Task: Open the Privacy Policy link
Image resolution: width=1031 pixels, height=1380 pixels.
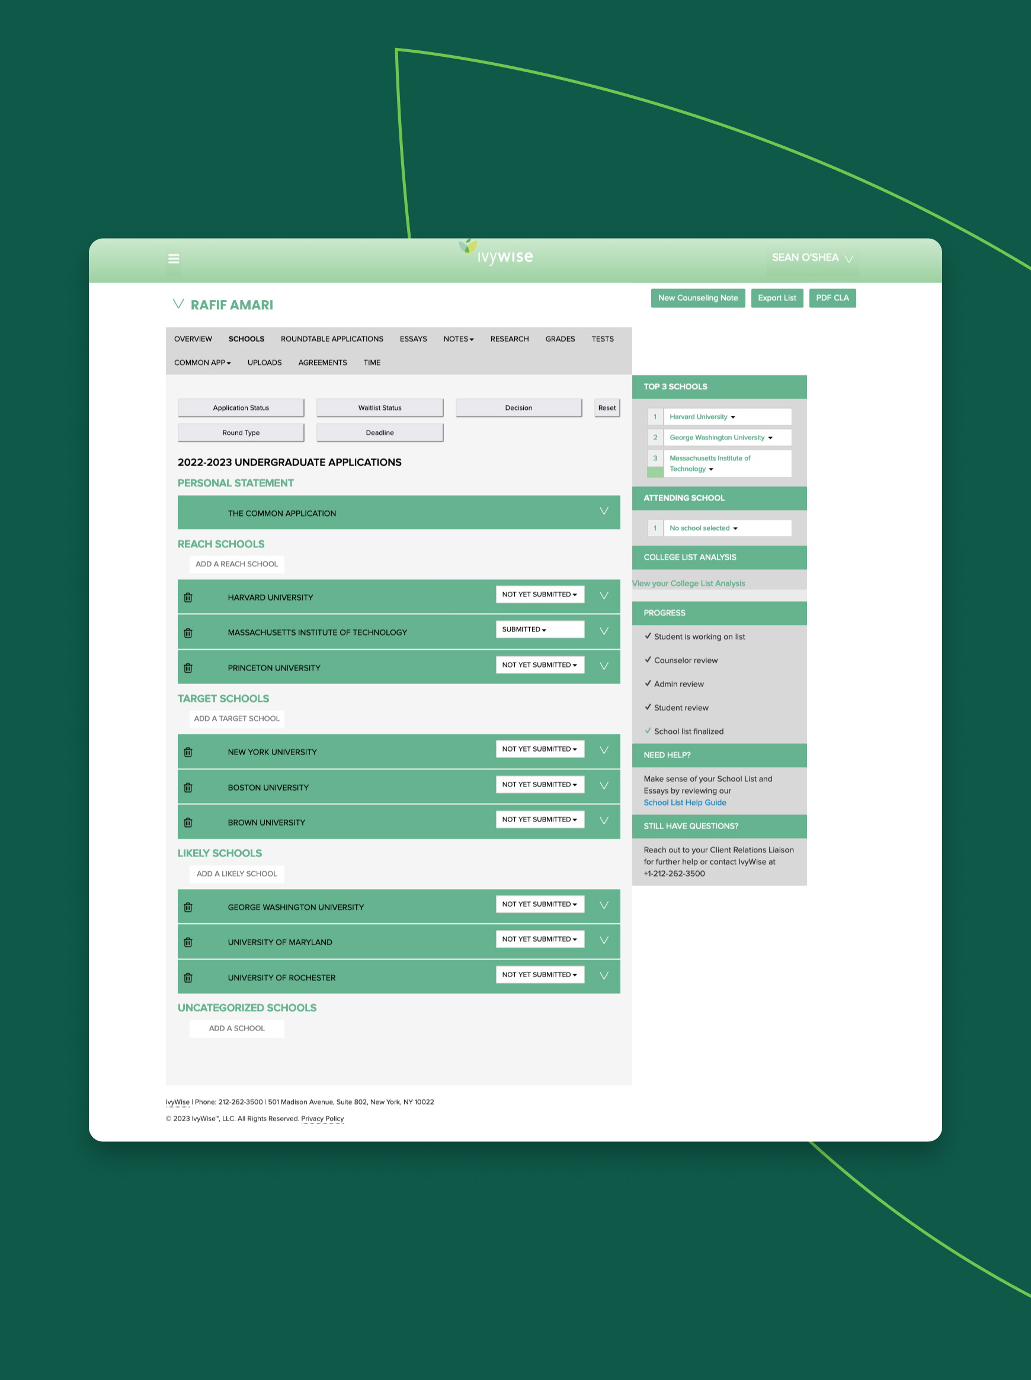Action: (x=322, y=1119)
